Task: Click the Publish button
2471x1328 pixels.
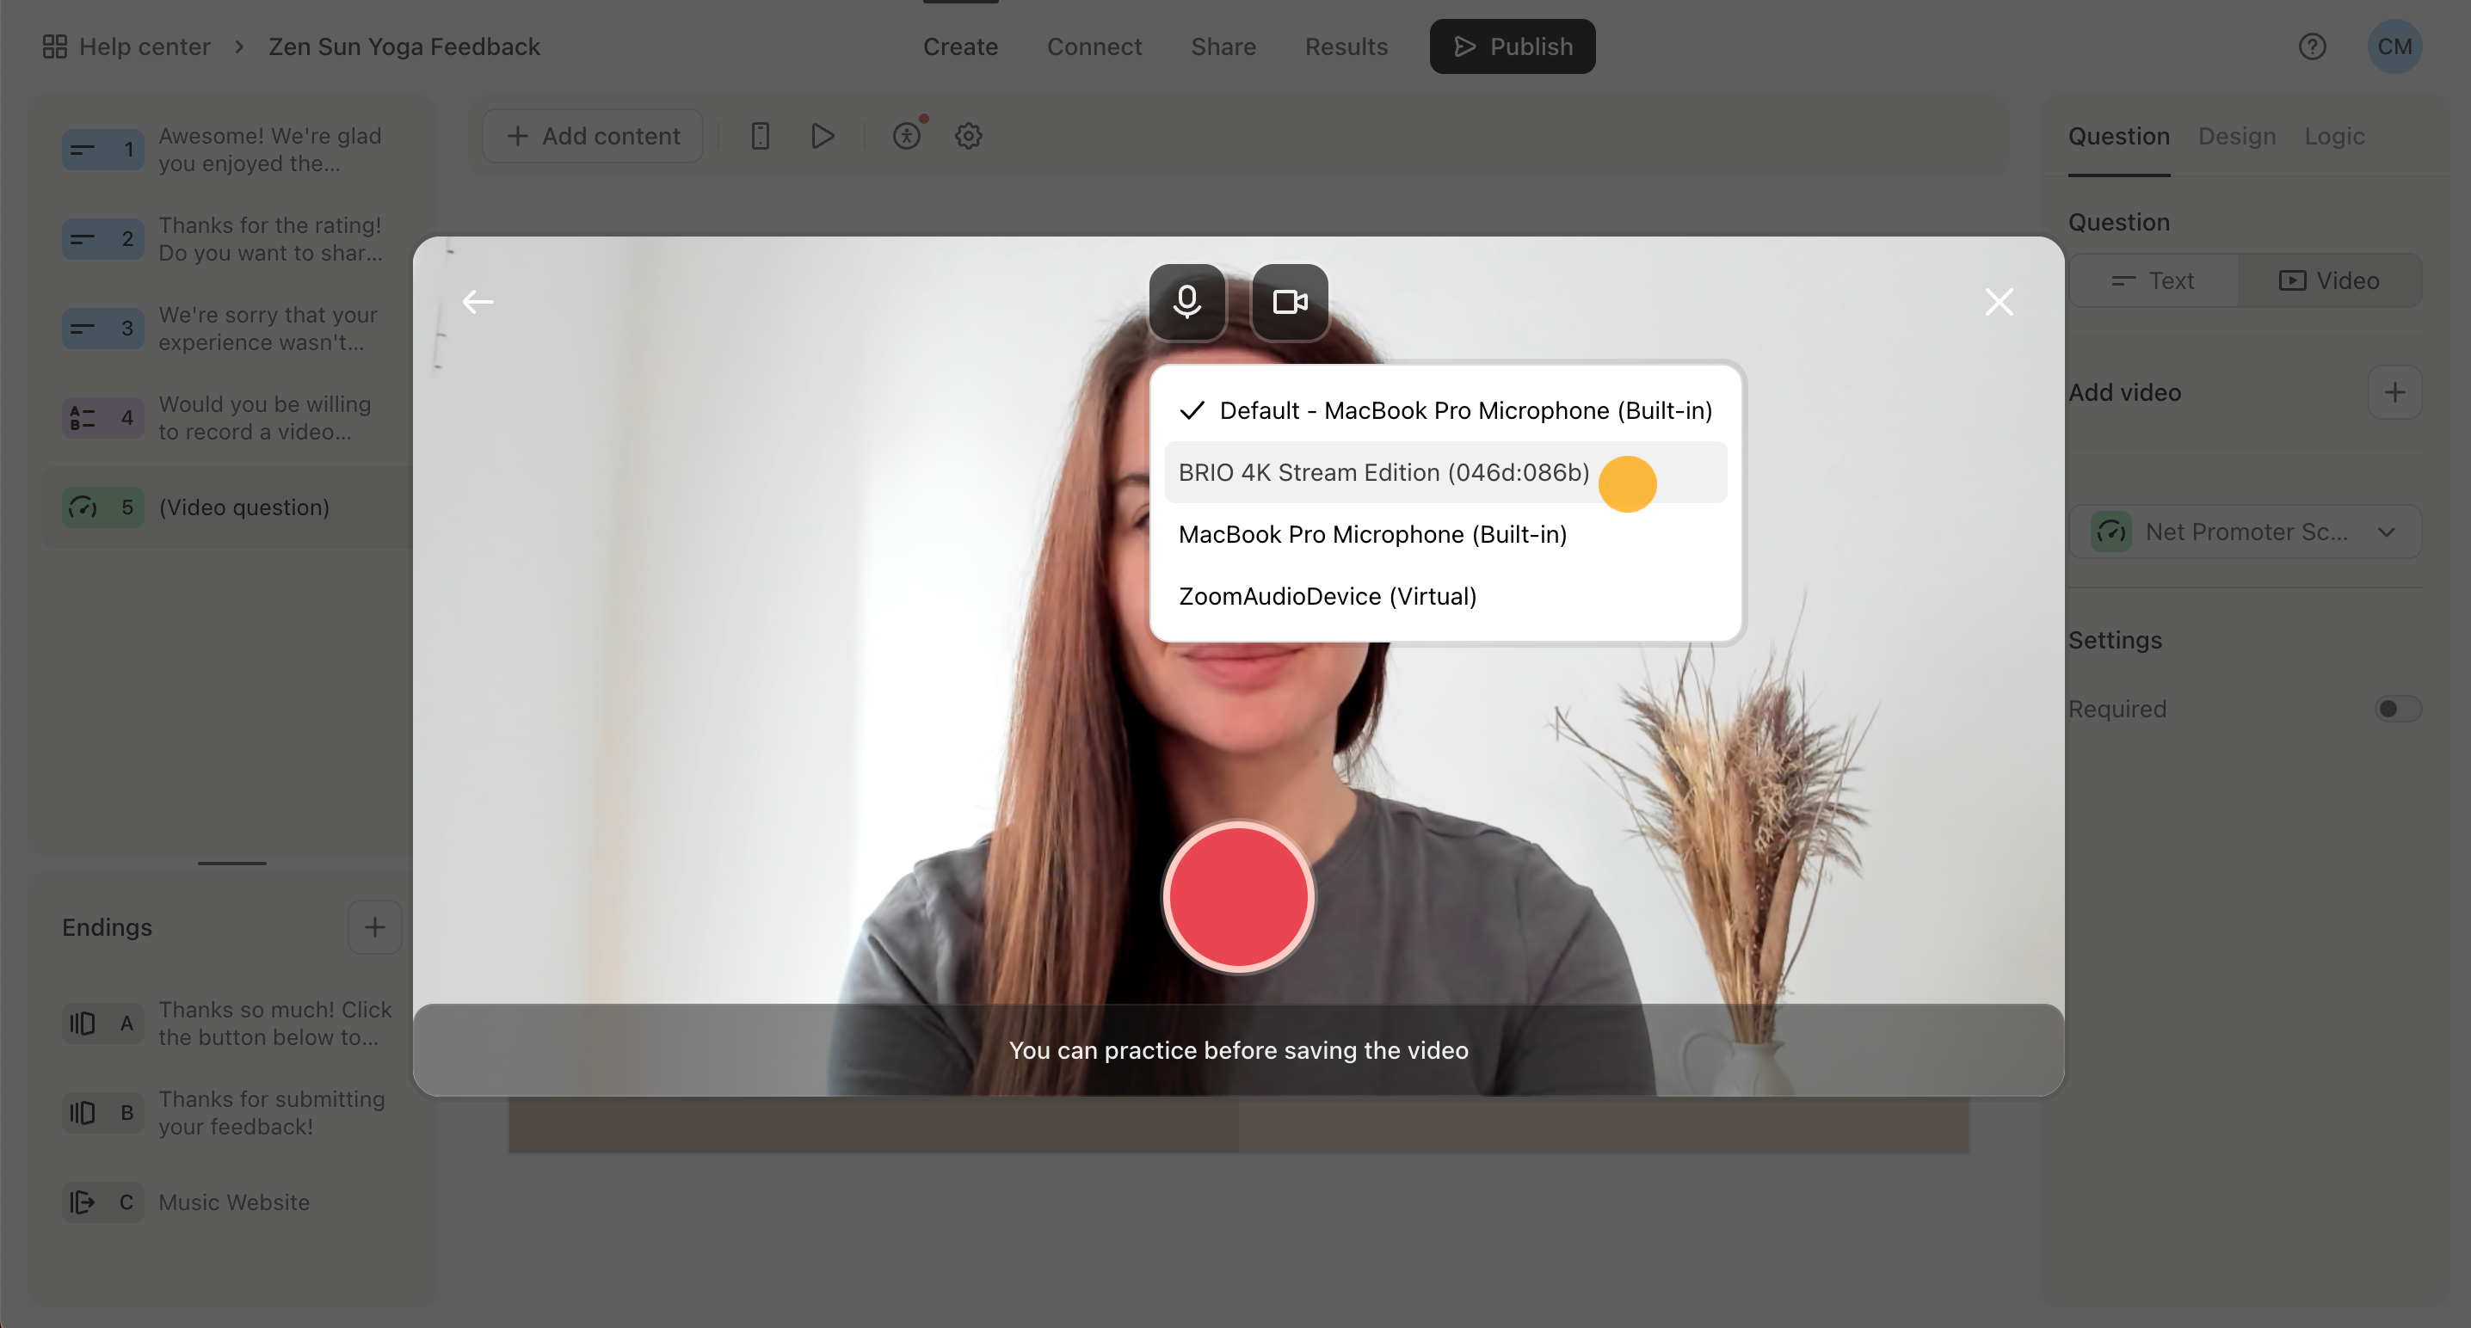Action: click(x=1513, y=46)
